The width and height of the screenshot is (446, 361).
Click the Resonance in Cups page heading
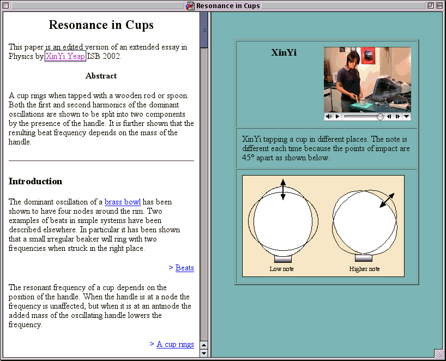click(x=101, y=25)
